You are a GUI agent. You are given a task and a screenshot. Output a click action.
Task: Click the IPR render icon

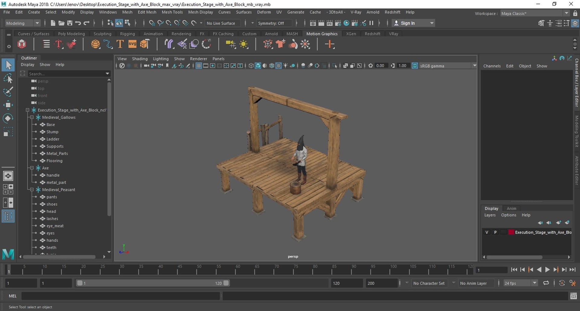click(x=330, y=23)
